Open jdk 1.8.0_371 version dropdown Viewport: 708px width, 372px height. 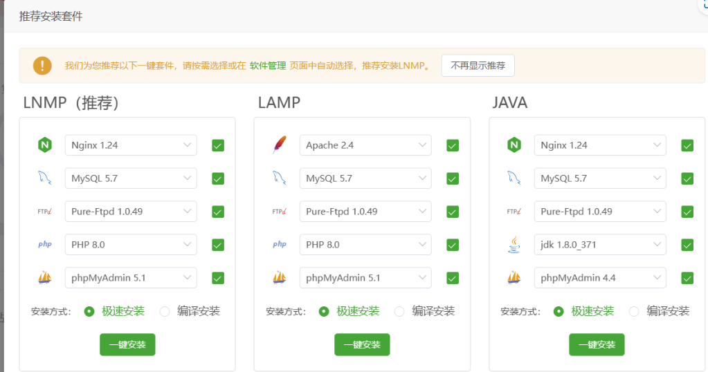coord(600,244)
